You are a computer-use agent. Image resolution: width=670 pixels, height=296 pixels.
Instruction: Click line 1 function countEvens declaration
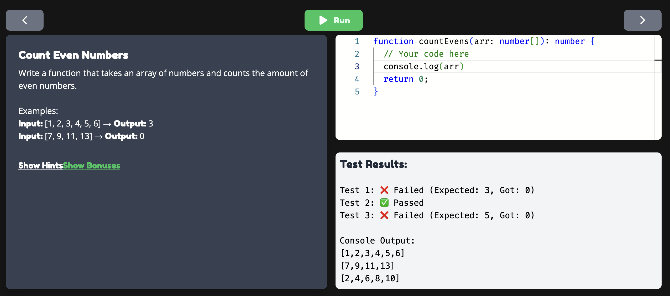click(484, 41)
